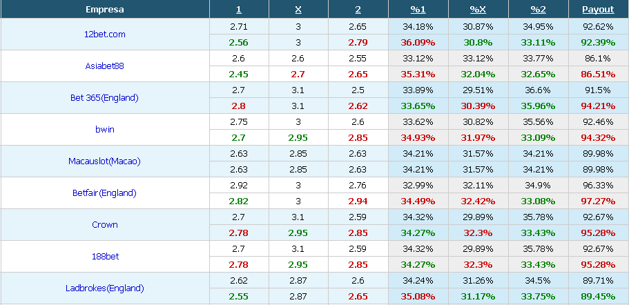Click the Empresa column header
This screenshot has width=629, height=305.
click(105, 10)
